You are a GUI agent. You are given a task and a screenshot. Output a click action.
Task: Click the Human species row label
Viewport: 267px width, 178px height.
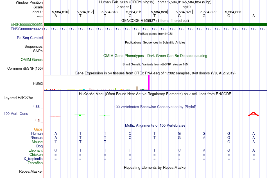pos(37,133)
